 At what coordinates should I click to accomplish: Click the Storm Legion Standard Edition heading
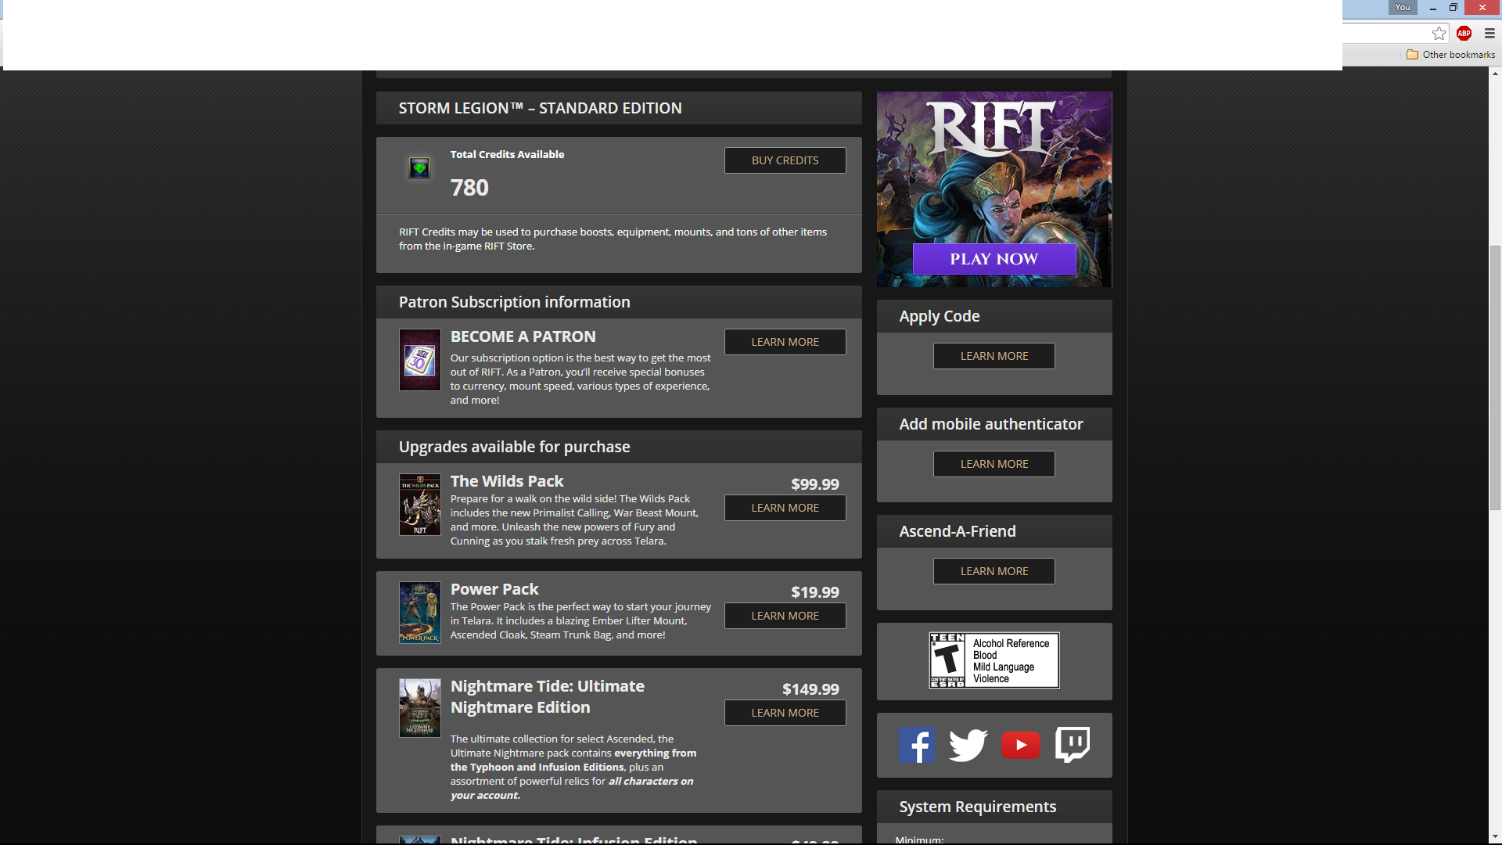541,108
